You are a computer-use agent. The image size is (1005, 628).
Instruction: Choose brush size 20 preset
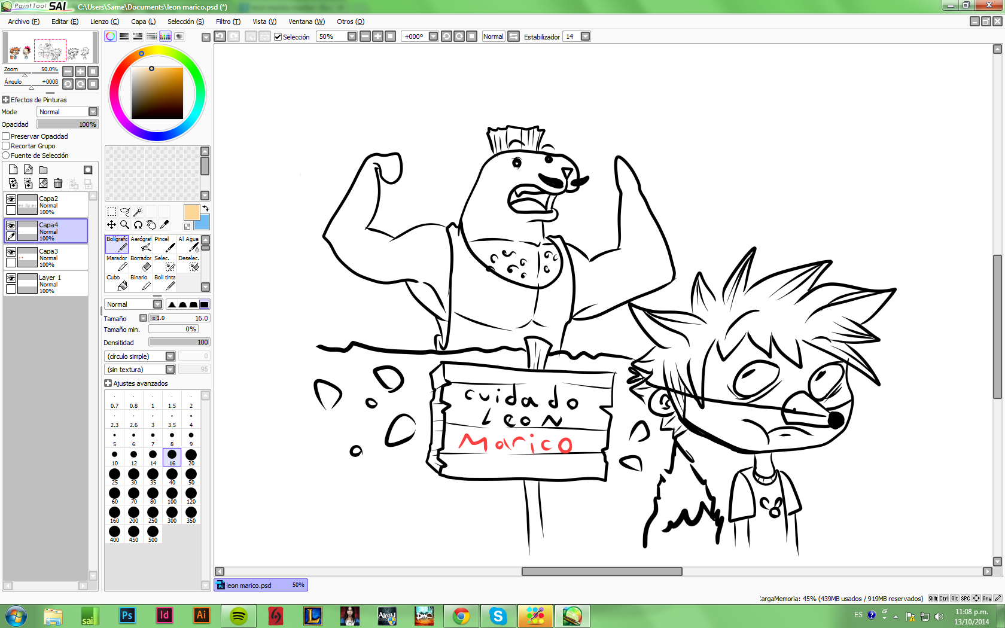(x=191, y=458)
